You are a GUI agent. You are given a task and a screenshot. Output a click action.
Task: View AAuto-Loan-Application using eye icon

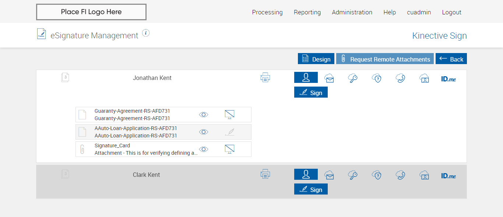tap(204, 132)
